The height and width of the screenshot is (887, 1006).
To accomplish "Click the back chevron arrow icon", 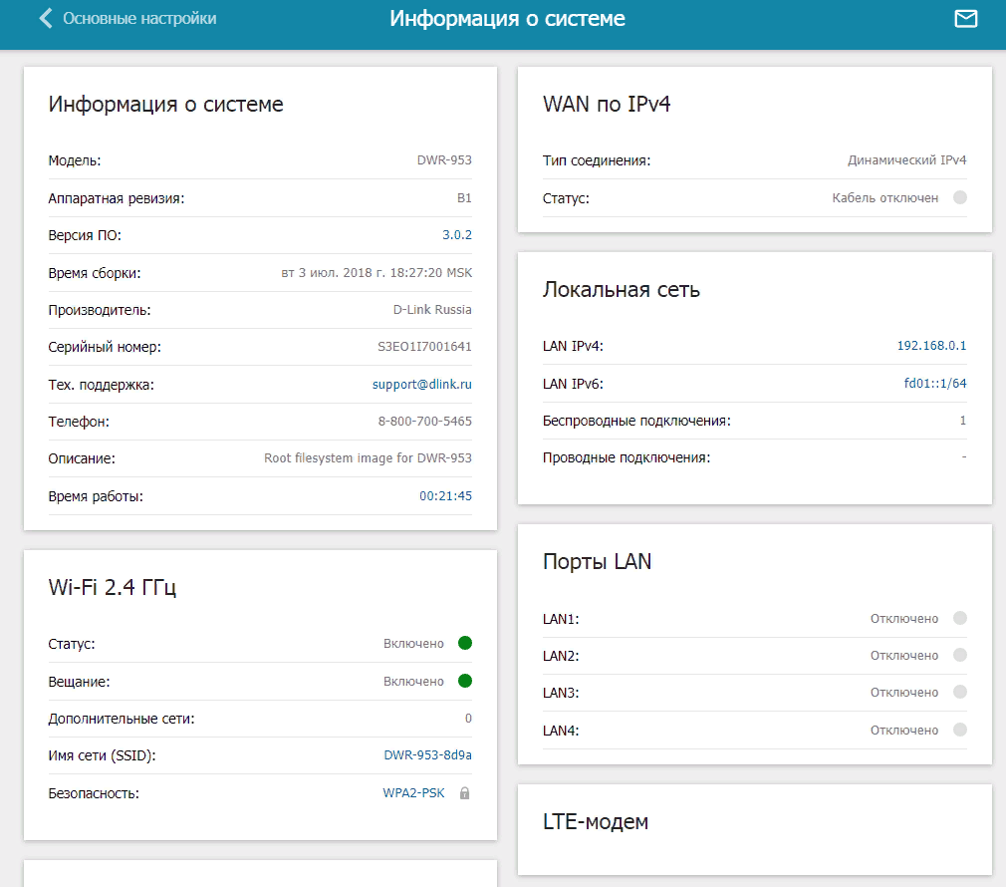I will tap(45, 19).
